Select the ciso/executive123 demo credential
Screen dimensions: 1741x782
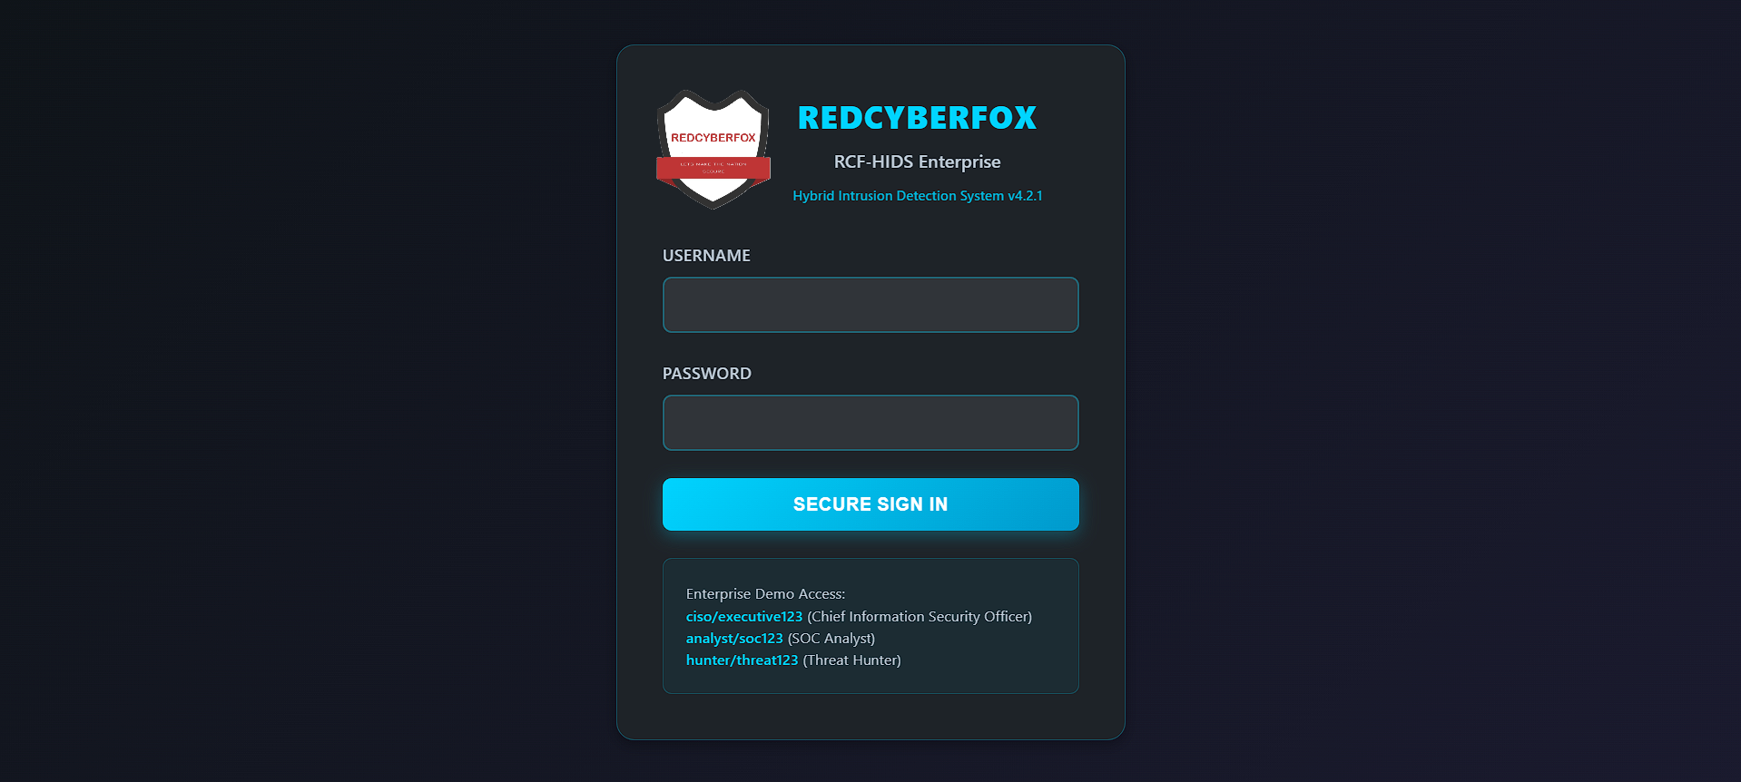coord(744,617)
